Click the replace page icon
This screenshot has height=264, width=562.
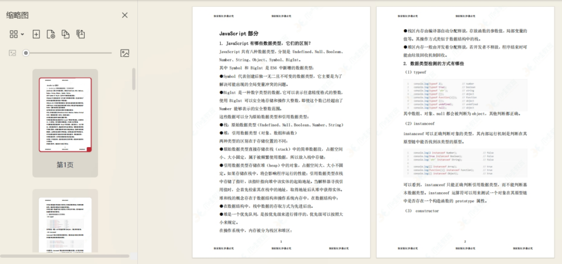[66, 34]
